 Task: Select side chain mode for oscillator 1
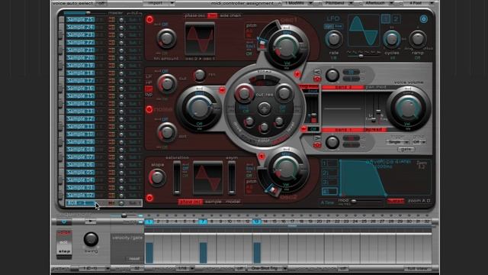point(230,15)
